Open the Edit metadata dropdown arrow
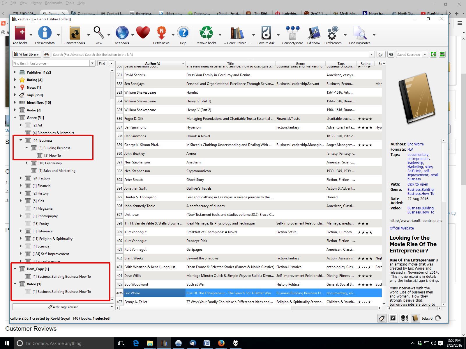This screenshot has height=349, width=466. 58,35
